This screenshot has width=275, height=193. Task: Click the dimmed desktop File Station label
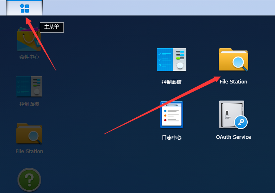(29, 151)
